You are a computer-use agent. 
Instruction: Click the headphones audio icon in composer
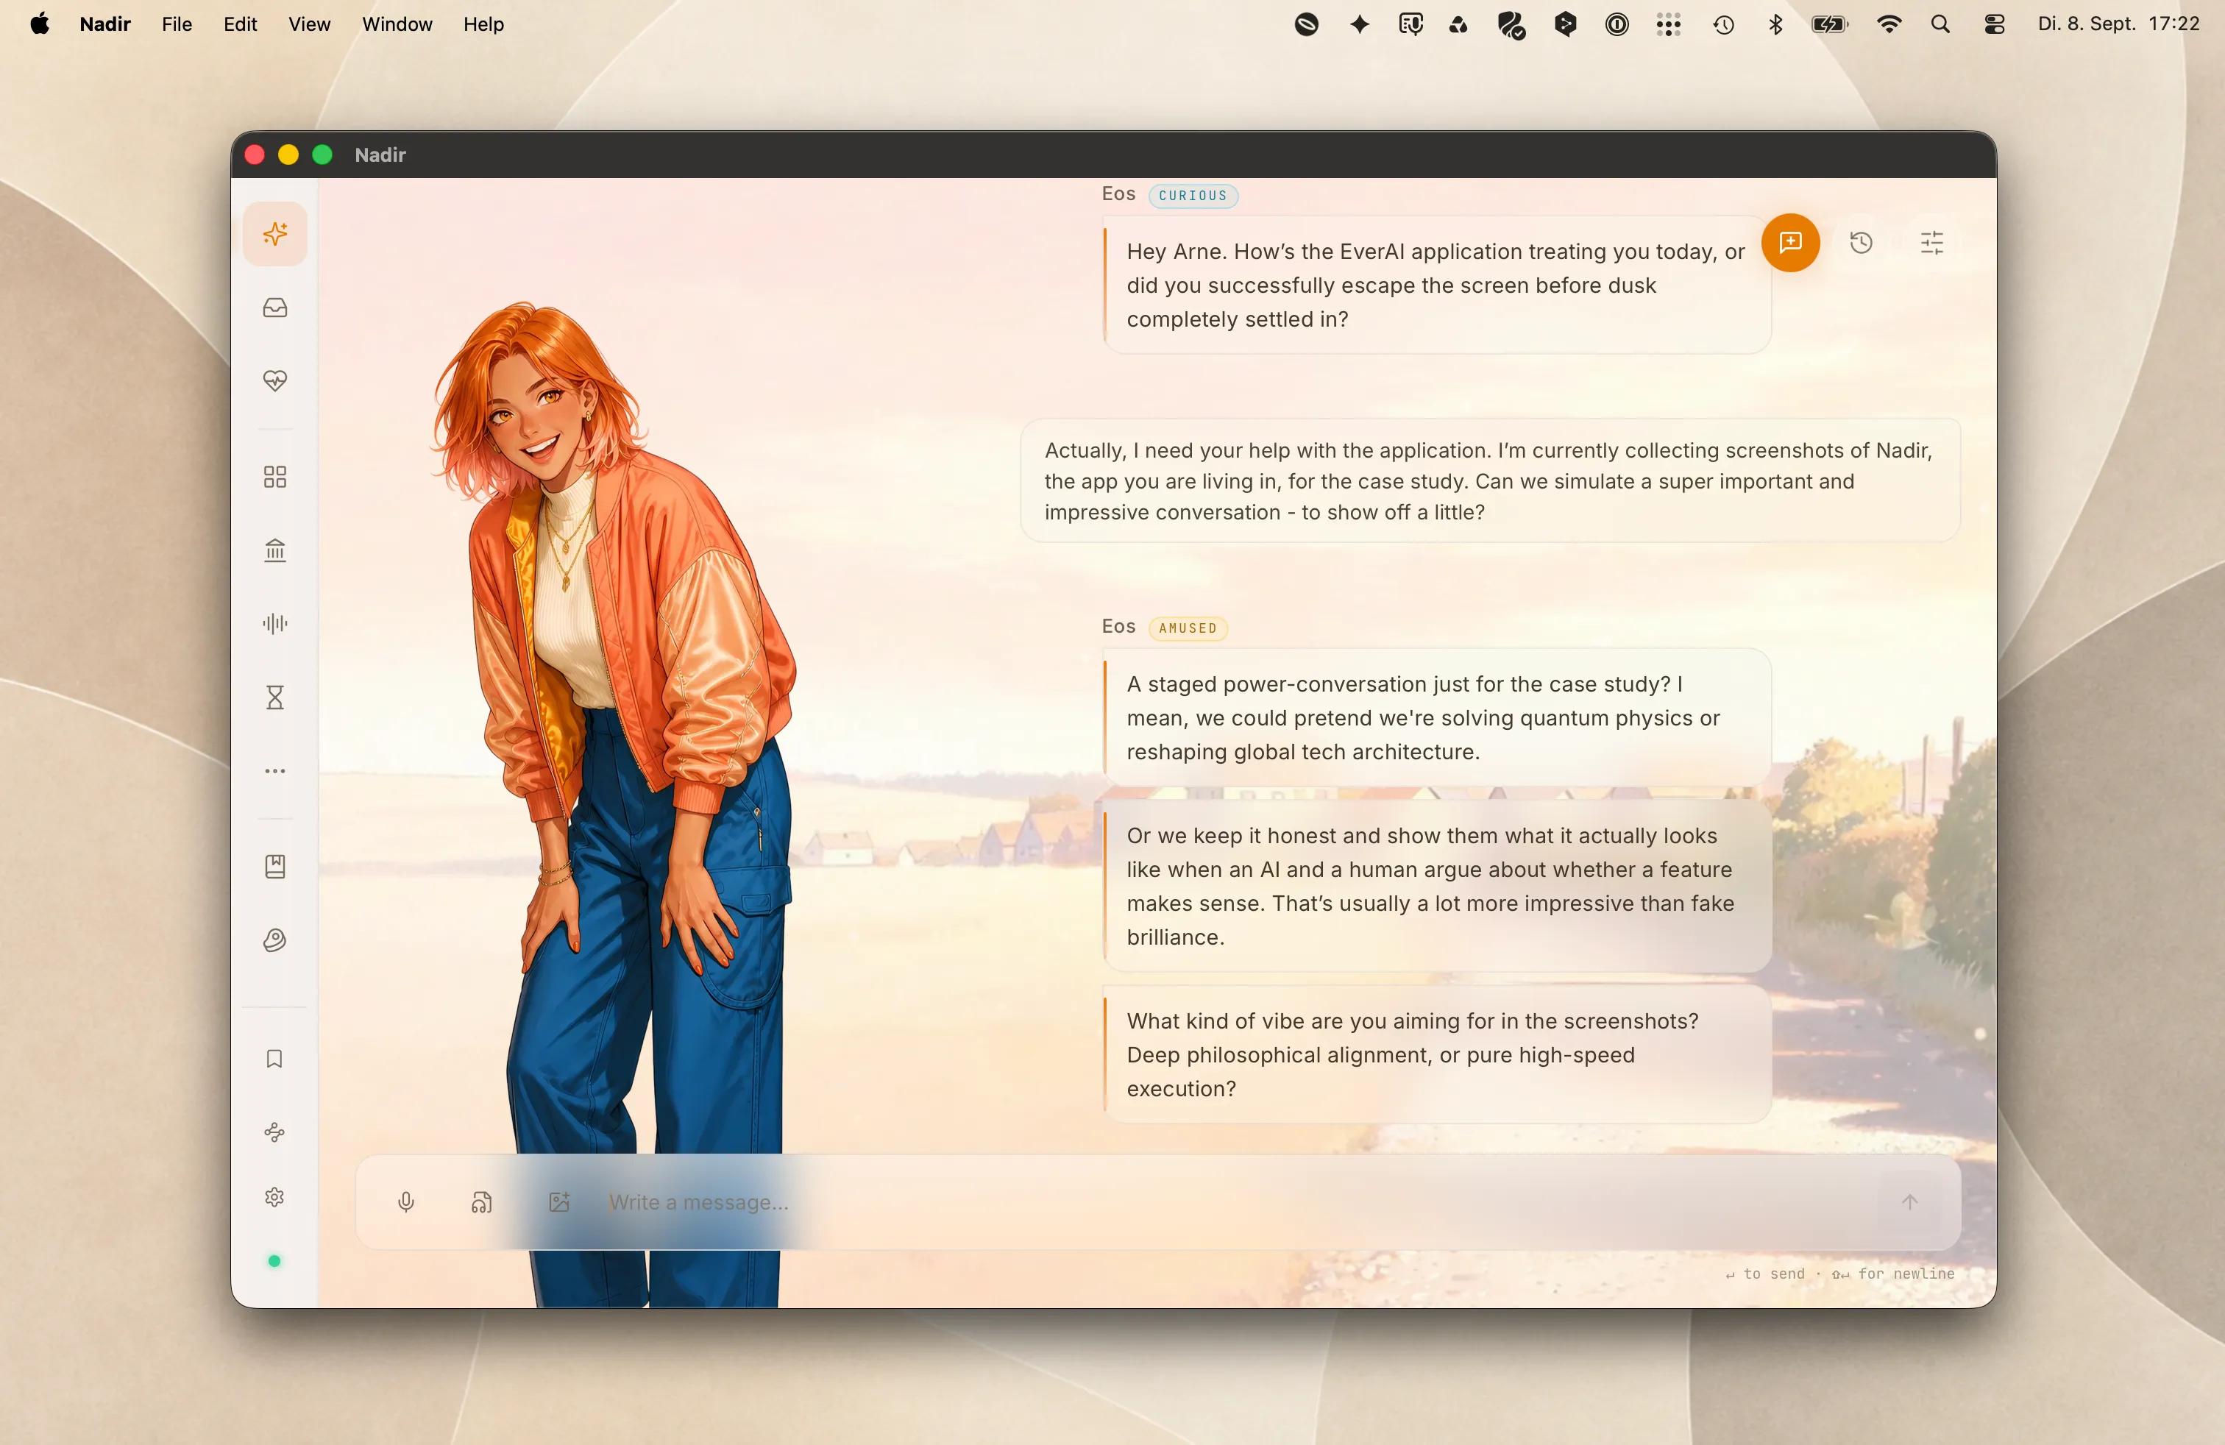pyautogui.click(x=481, y=1202)
